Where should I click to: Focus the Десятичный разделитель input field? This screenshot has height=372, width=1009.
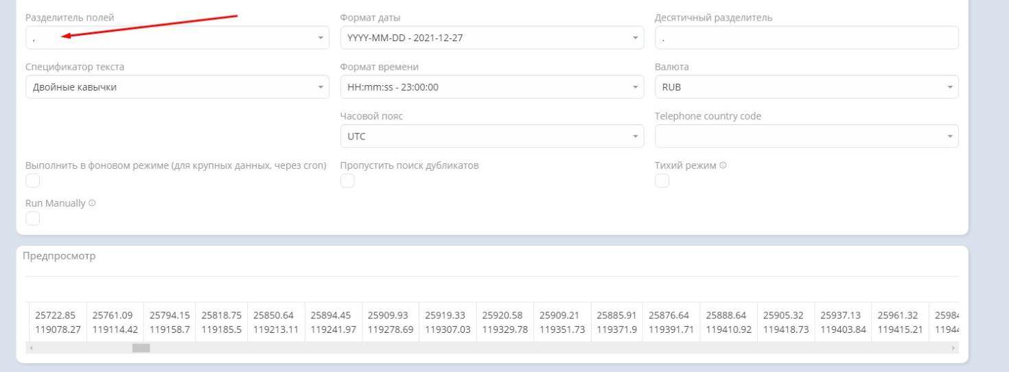[x=807, y=38]
